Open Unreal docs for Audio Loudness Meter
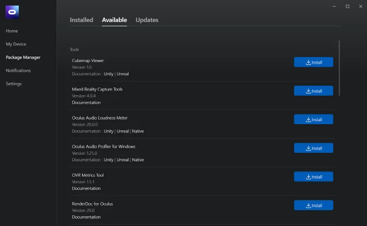367x226 pixels. pos(123,131)
